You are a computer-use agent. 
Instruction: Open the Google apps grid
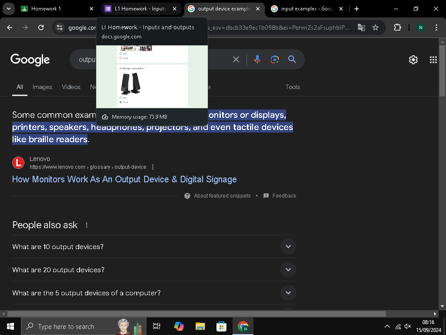(433, 59)
